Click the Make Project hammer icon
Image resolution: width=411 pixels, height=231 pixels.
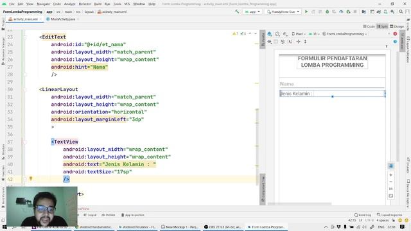[x=237, y=12]
